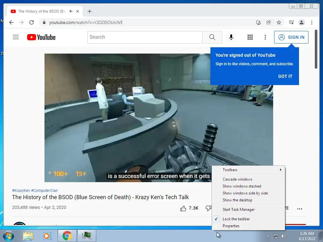Click the SIGN IN button
The width and height of the screenshot is (323, 242).
(x=291, y=37)
